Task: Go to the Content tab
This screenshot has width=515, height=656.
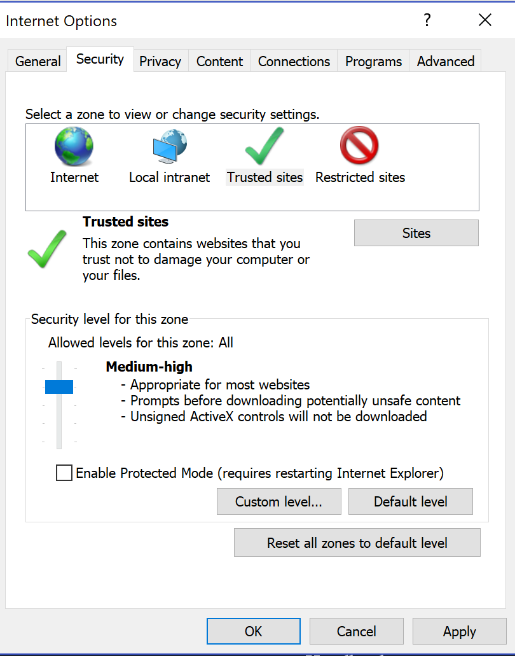Action: tap(219, 62)
